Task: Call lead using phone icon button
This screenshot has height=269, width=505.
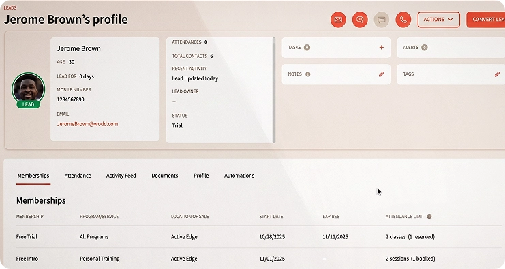Action: click(403, 20)
